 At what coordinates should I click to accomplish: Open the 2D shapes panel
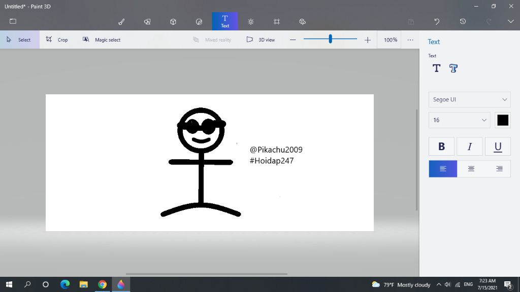(x=147, y=21)
